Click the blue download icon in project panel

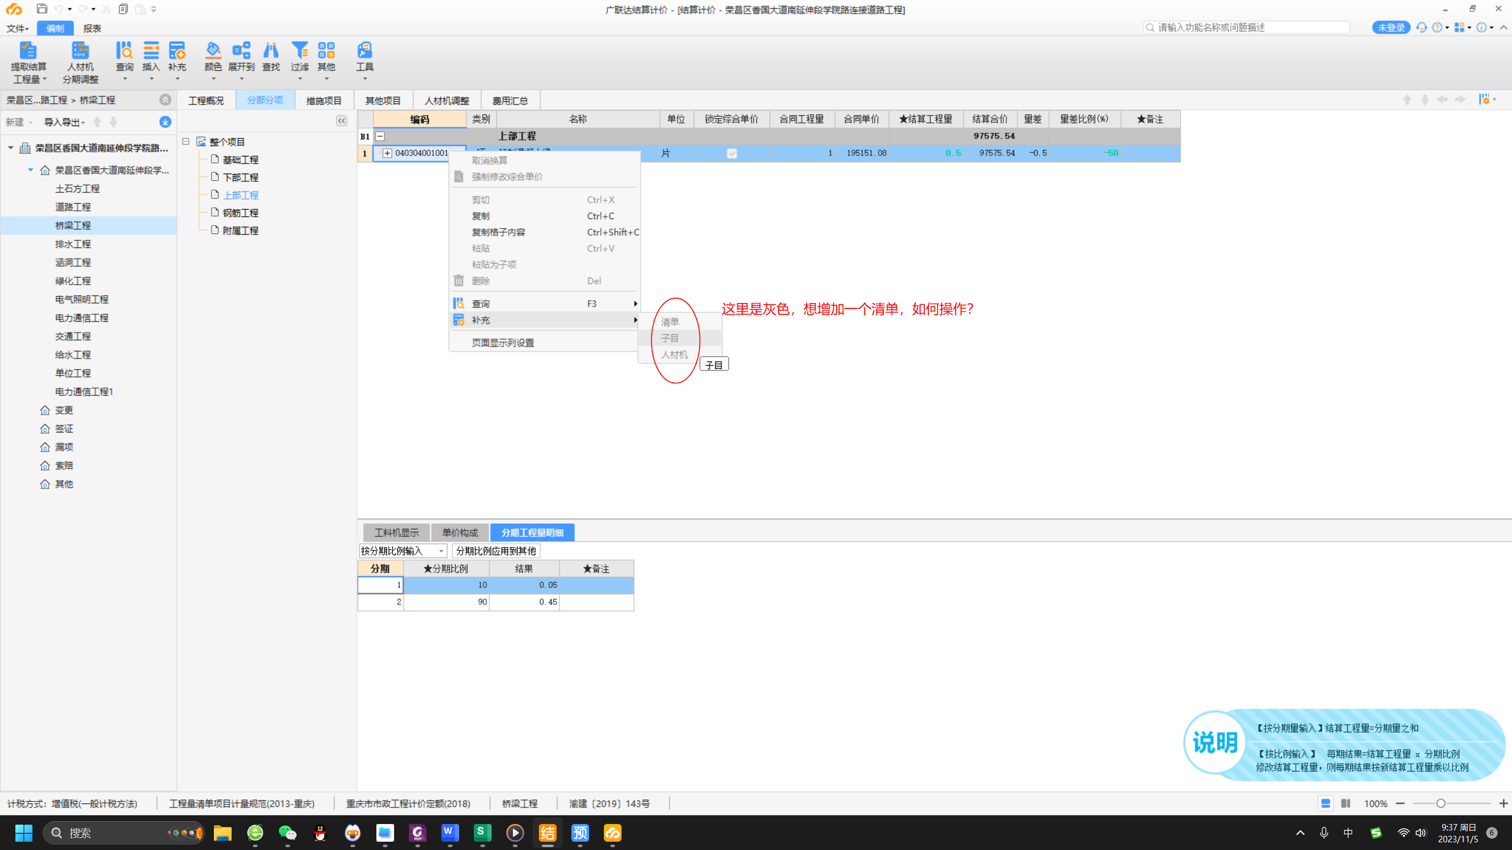[165, 122]
